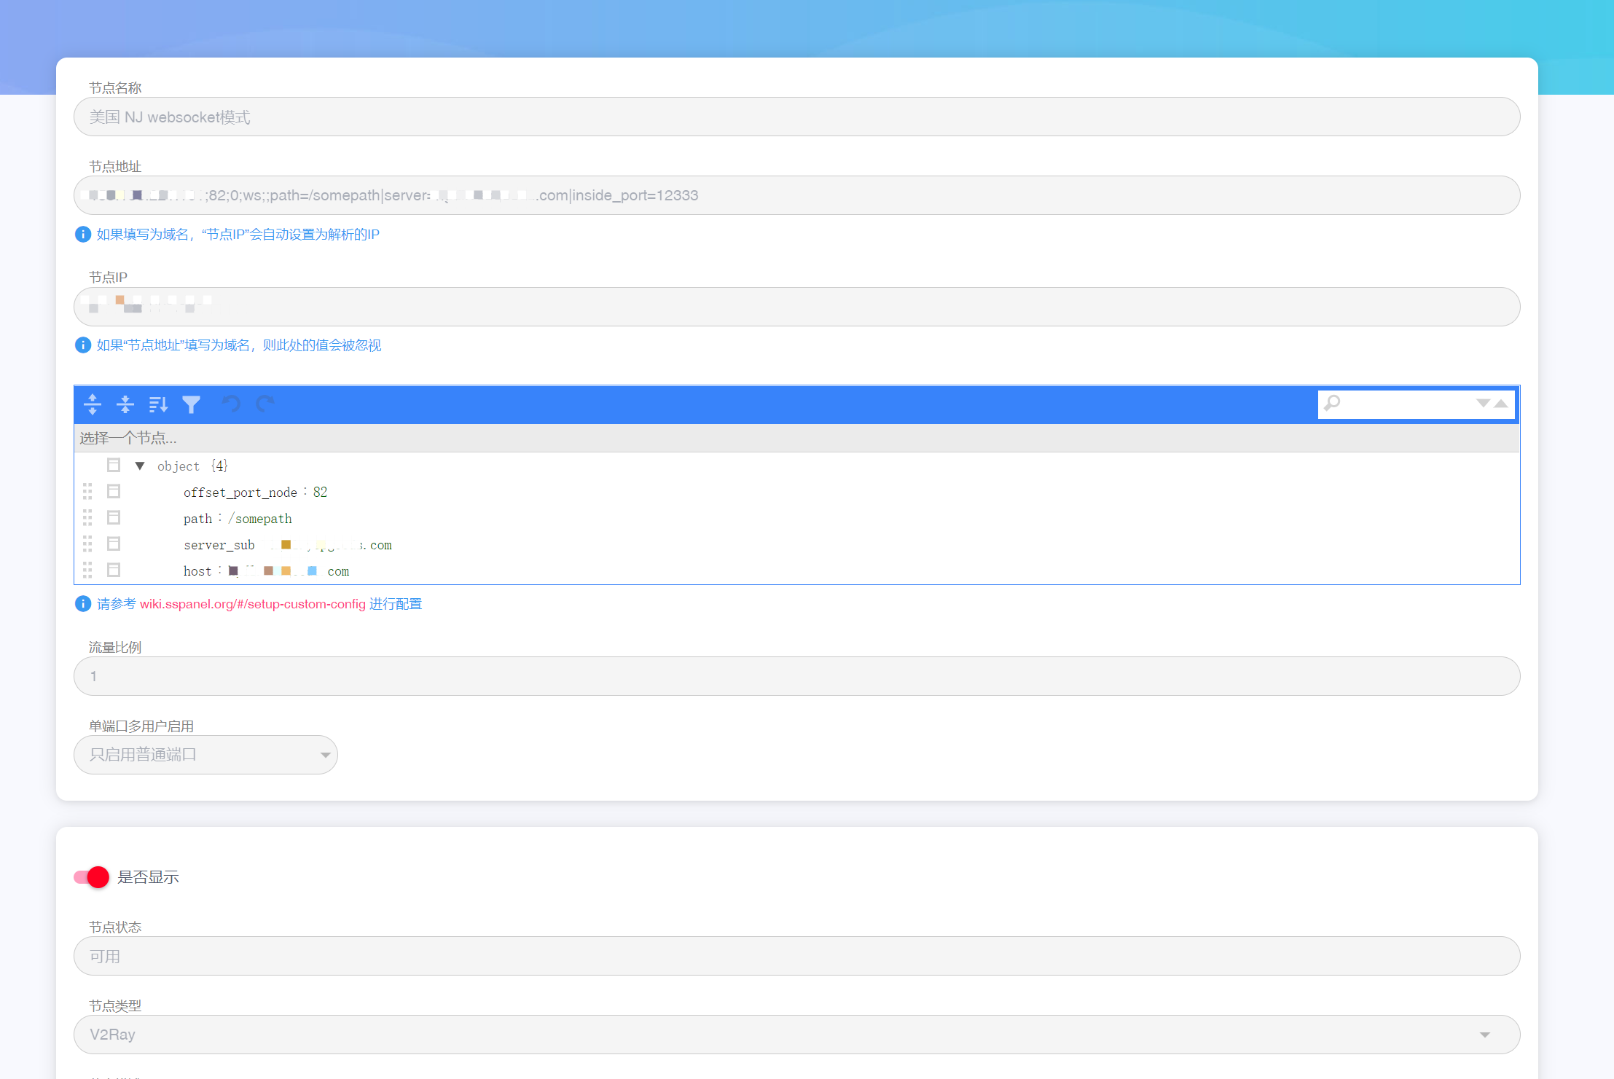Collapse the object {4} tree node

140,465
